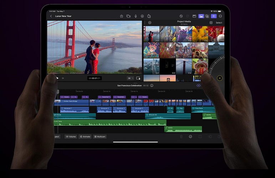Open the 38% viewer zoom menu
Image resolution: width=275 pixels, height=178 pixels.
(x=130, y=78)
